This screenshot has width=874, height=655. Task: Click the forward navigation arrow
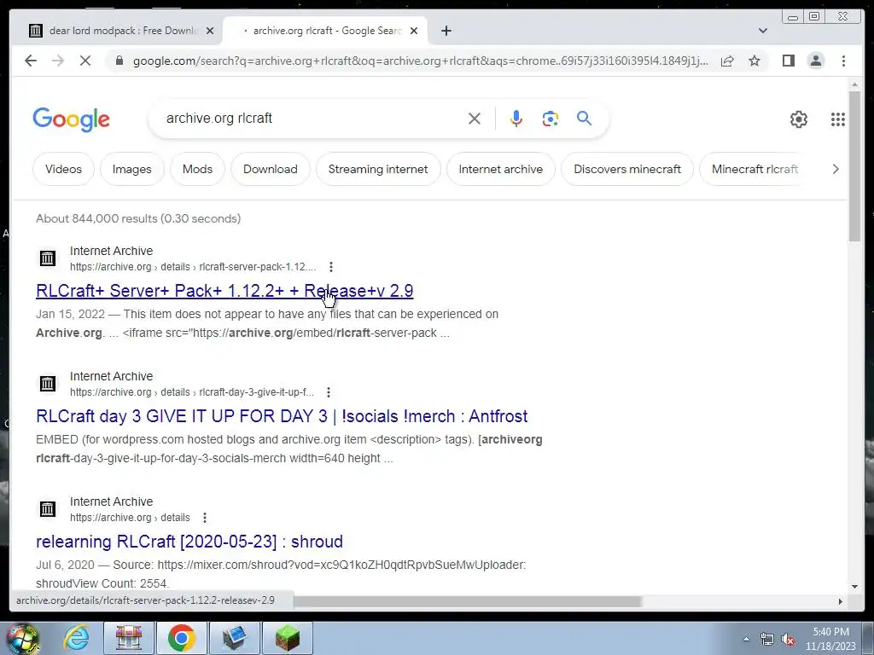point(58,61)
